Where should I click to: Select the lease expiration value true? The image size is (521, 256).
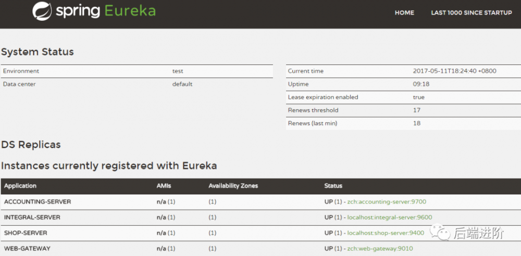(419, 97)
